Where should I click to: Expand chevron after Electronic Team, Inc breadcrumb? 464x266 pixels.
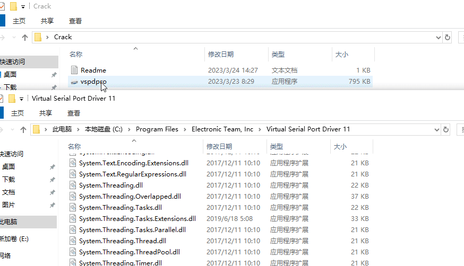coord(260,130)
